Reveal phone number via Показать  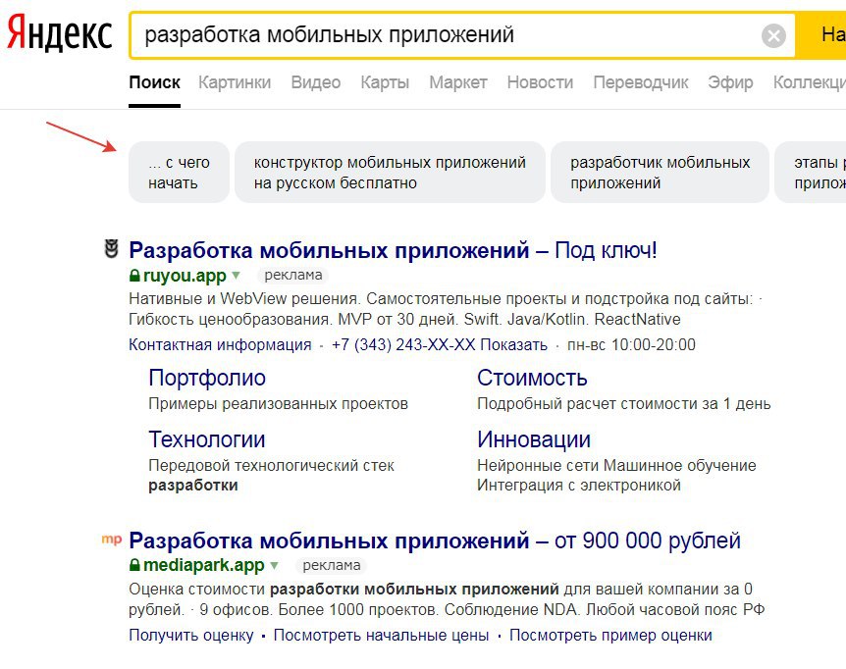(x=513, y=344)
